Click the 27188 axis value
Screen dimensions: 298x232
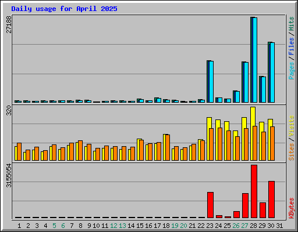[9, 24]
